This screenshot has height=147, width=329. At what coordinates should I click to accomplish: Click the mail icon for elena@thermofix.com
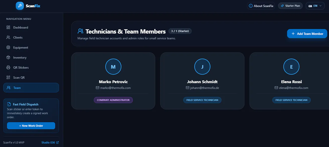pyautogui.click(x=276, y=88)
